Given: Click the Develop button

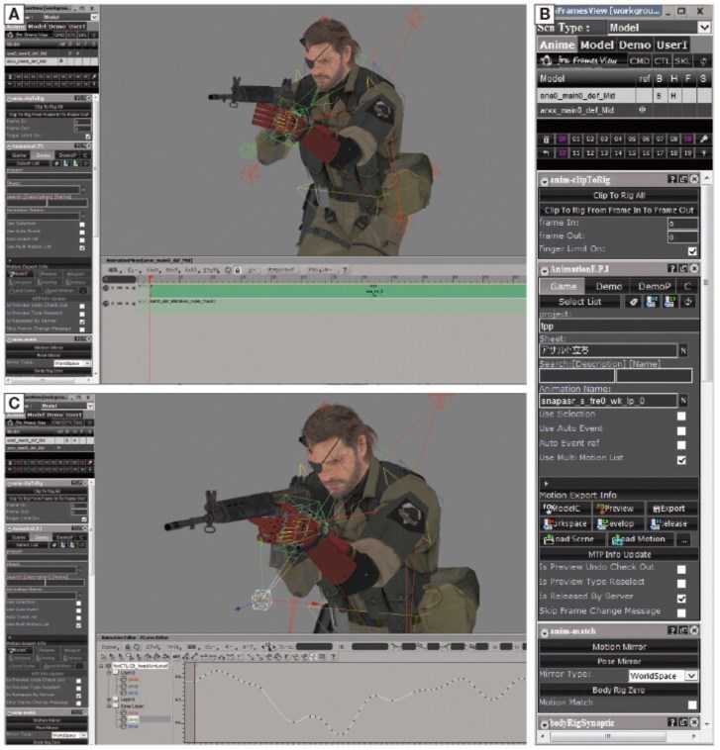Looking at the screenshot, I should [618, 523].
